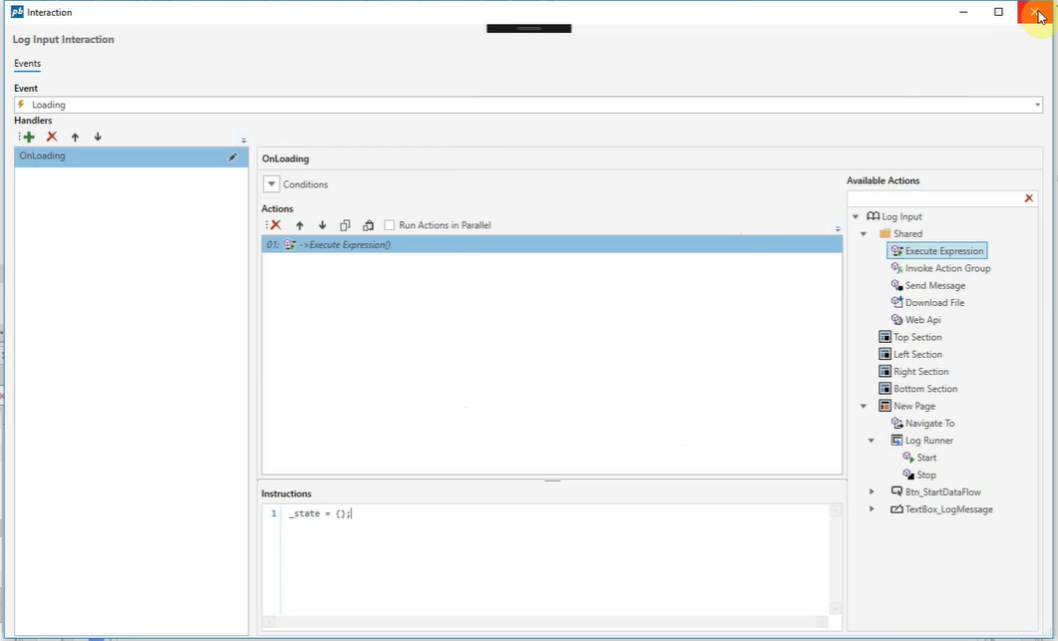The height and width of the screenshot is (641, 1058).
Task: Clear the Available Actions search filter
Action: coord(1029,198)
